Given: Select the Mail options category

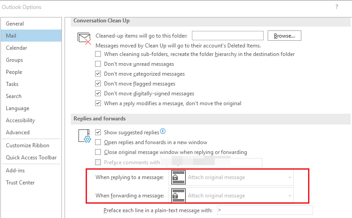Looking at the screenshot, I should click(31, 36).
